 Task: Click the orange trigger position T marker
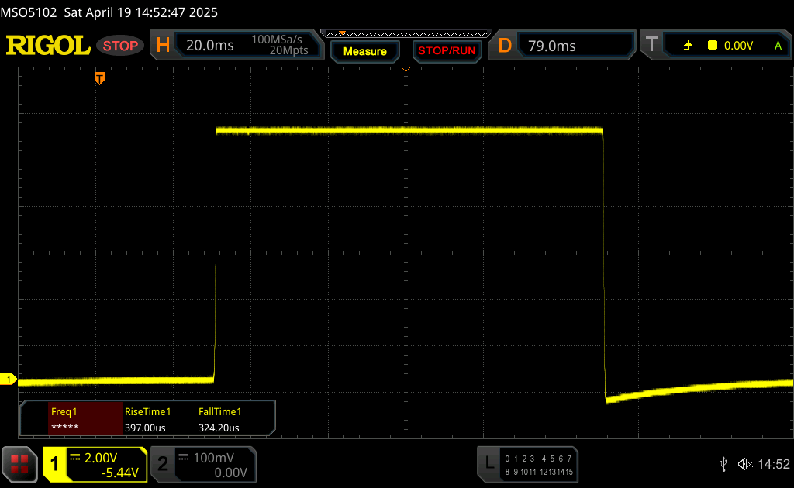pos(100,78)
